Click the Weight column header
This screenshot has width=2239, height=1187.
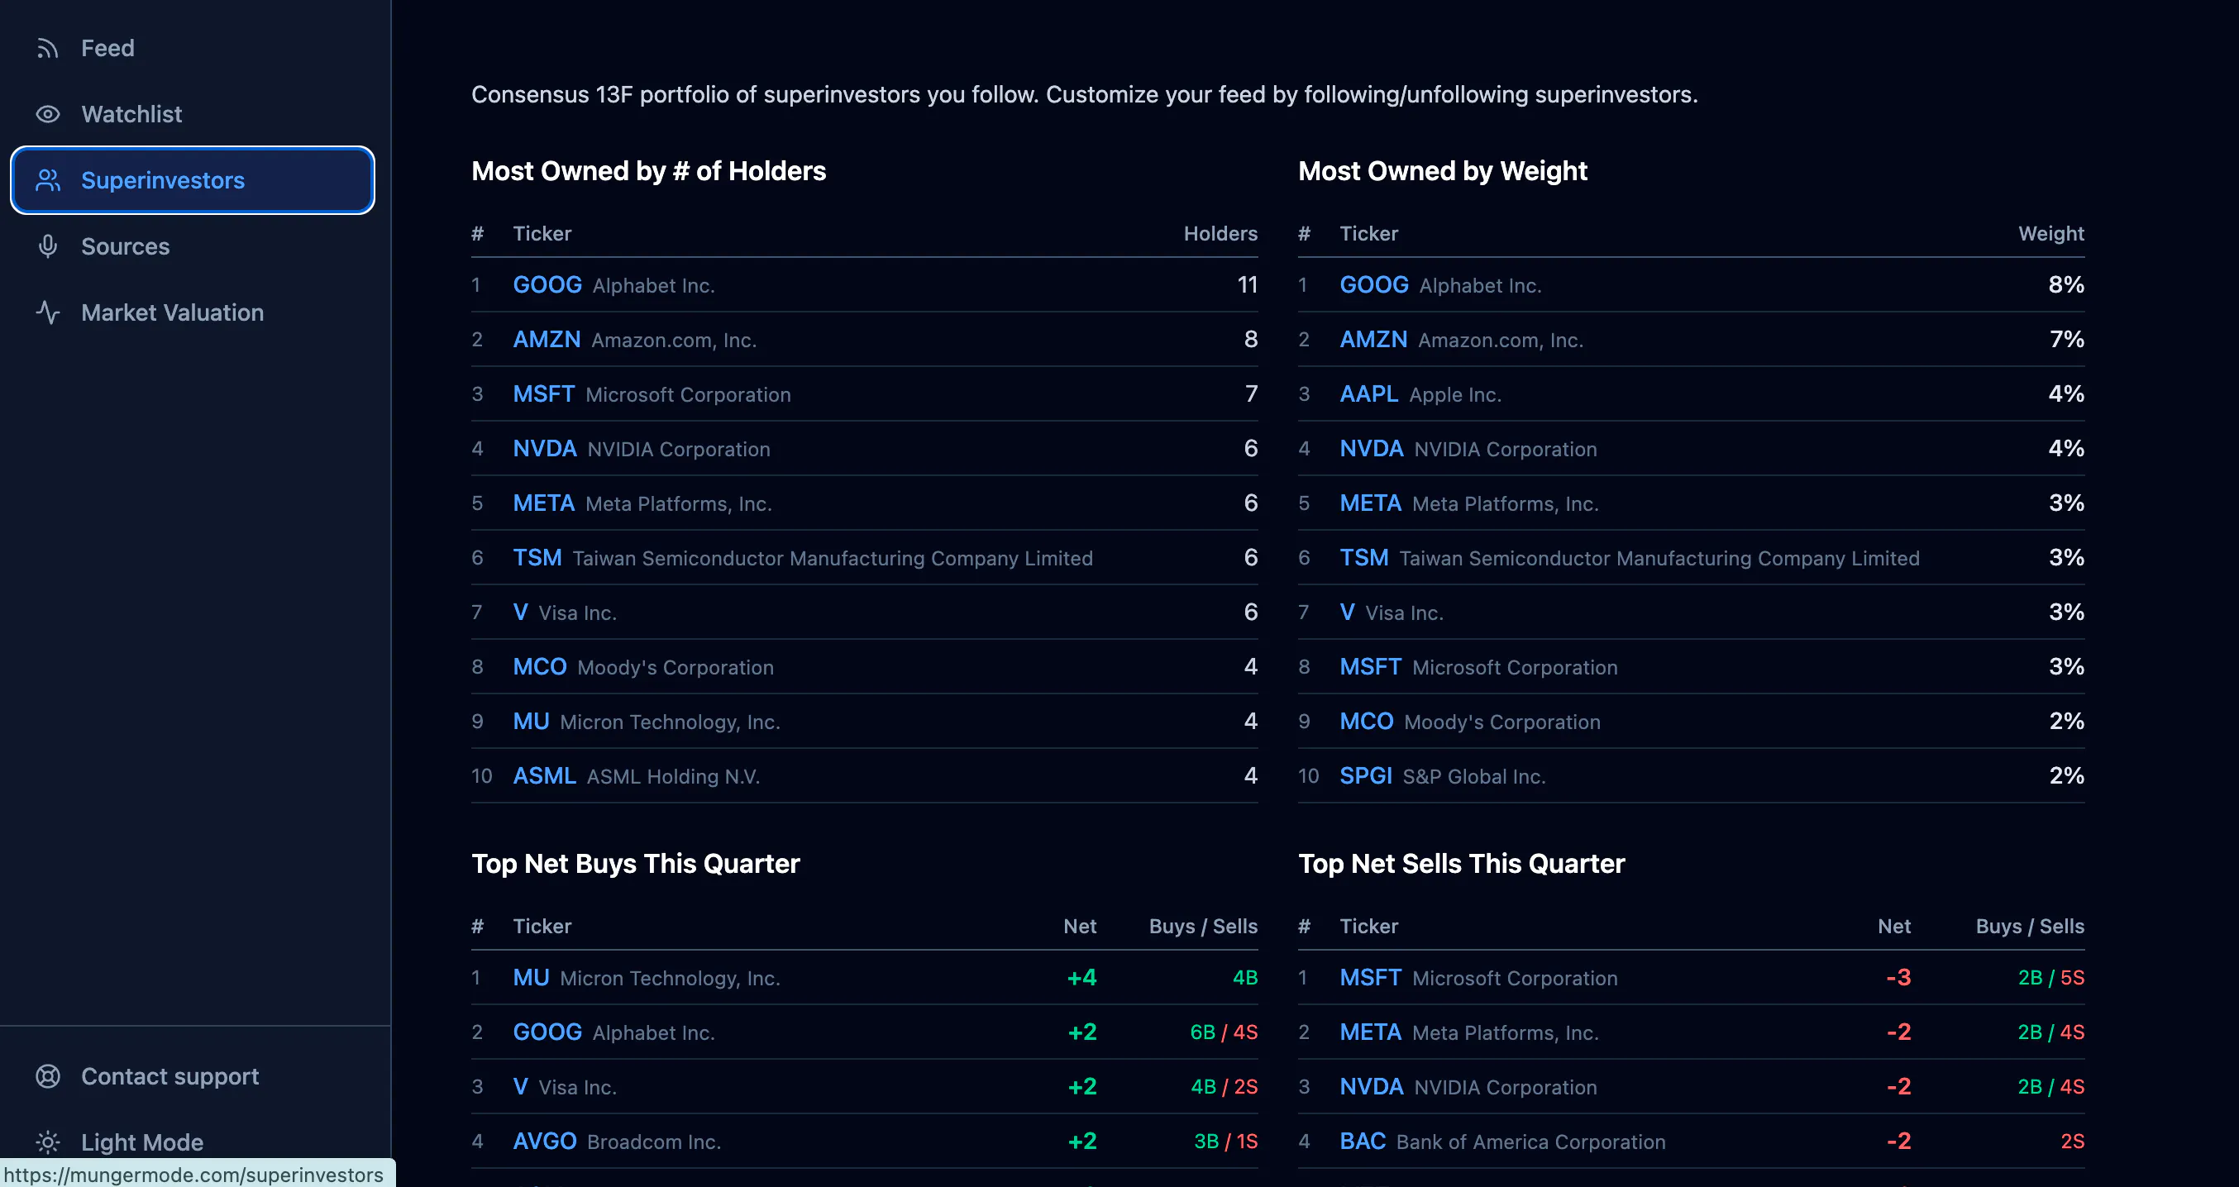(x=2050, y=234)
